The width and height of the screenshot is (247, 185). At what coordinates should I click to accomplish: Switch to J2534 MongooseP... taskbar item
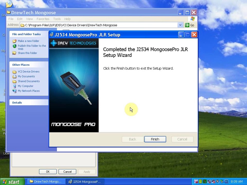click(85, 182)
